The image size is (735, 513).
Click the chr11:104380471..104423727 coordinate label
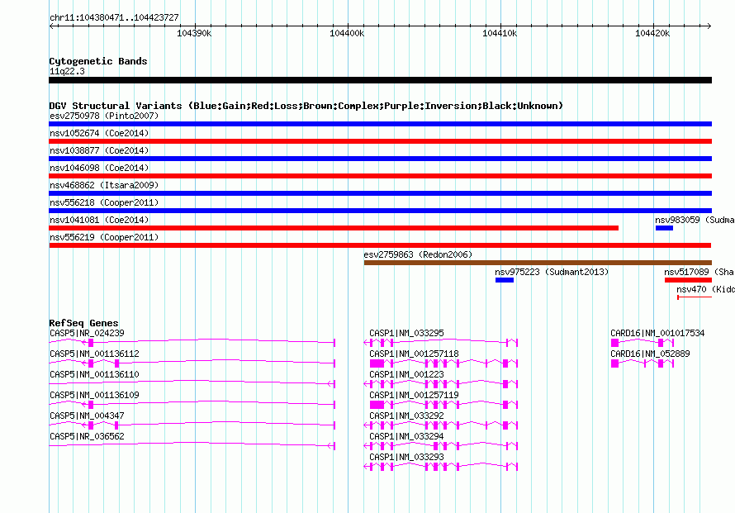tap(114, 17)
